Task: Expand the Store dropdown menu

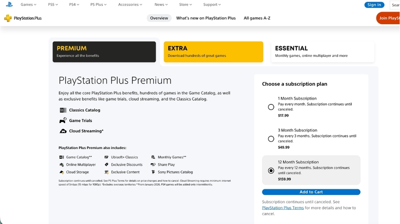Action: [186, 5]
